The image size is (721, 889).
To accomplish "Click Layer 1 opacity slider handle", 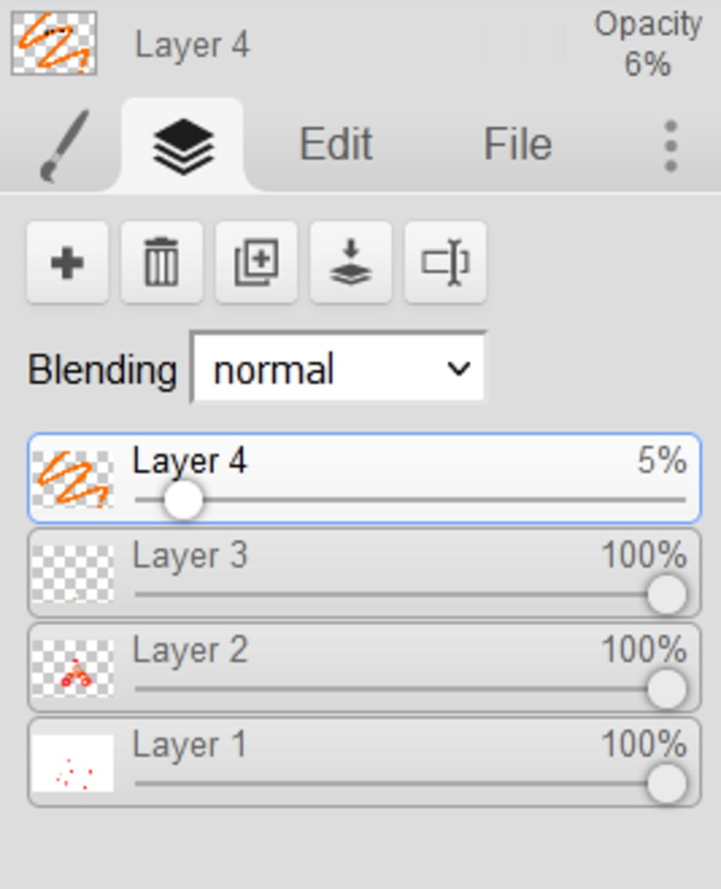I will pos(666,783).
